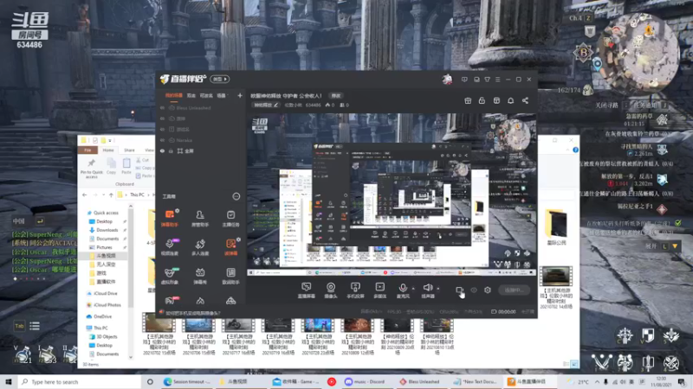
Task: Click the edit button beside stream title
Action: click(336, 96)
